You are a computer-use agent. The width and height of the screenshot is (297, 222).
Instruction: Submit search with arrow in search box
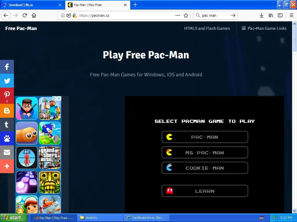pos(233,15)
